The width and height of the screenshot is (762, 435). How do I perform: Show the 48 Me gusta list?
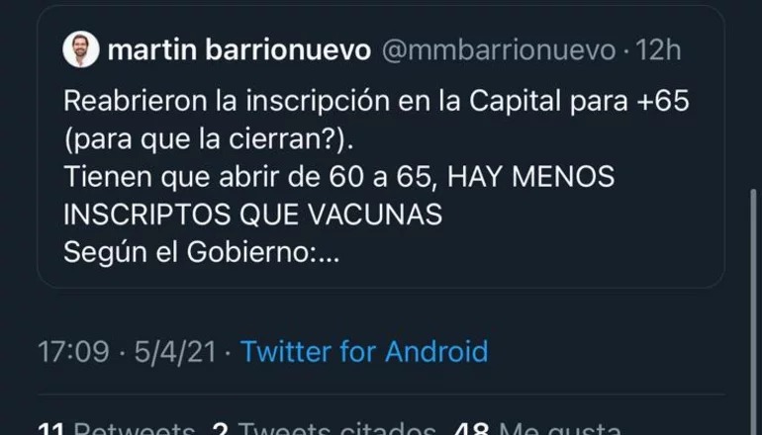537,429
